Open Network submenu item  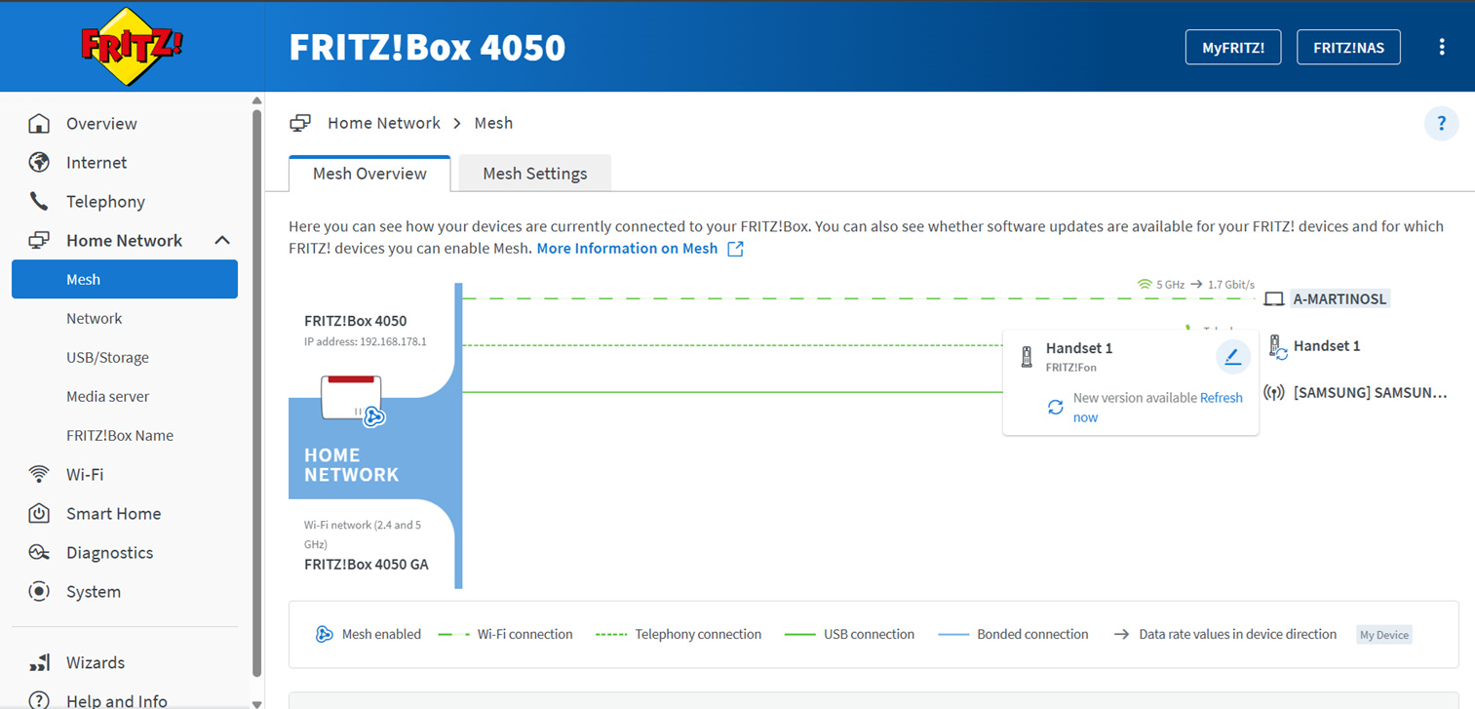pyautogui.click(x=95, y=319)
